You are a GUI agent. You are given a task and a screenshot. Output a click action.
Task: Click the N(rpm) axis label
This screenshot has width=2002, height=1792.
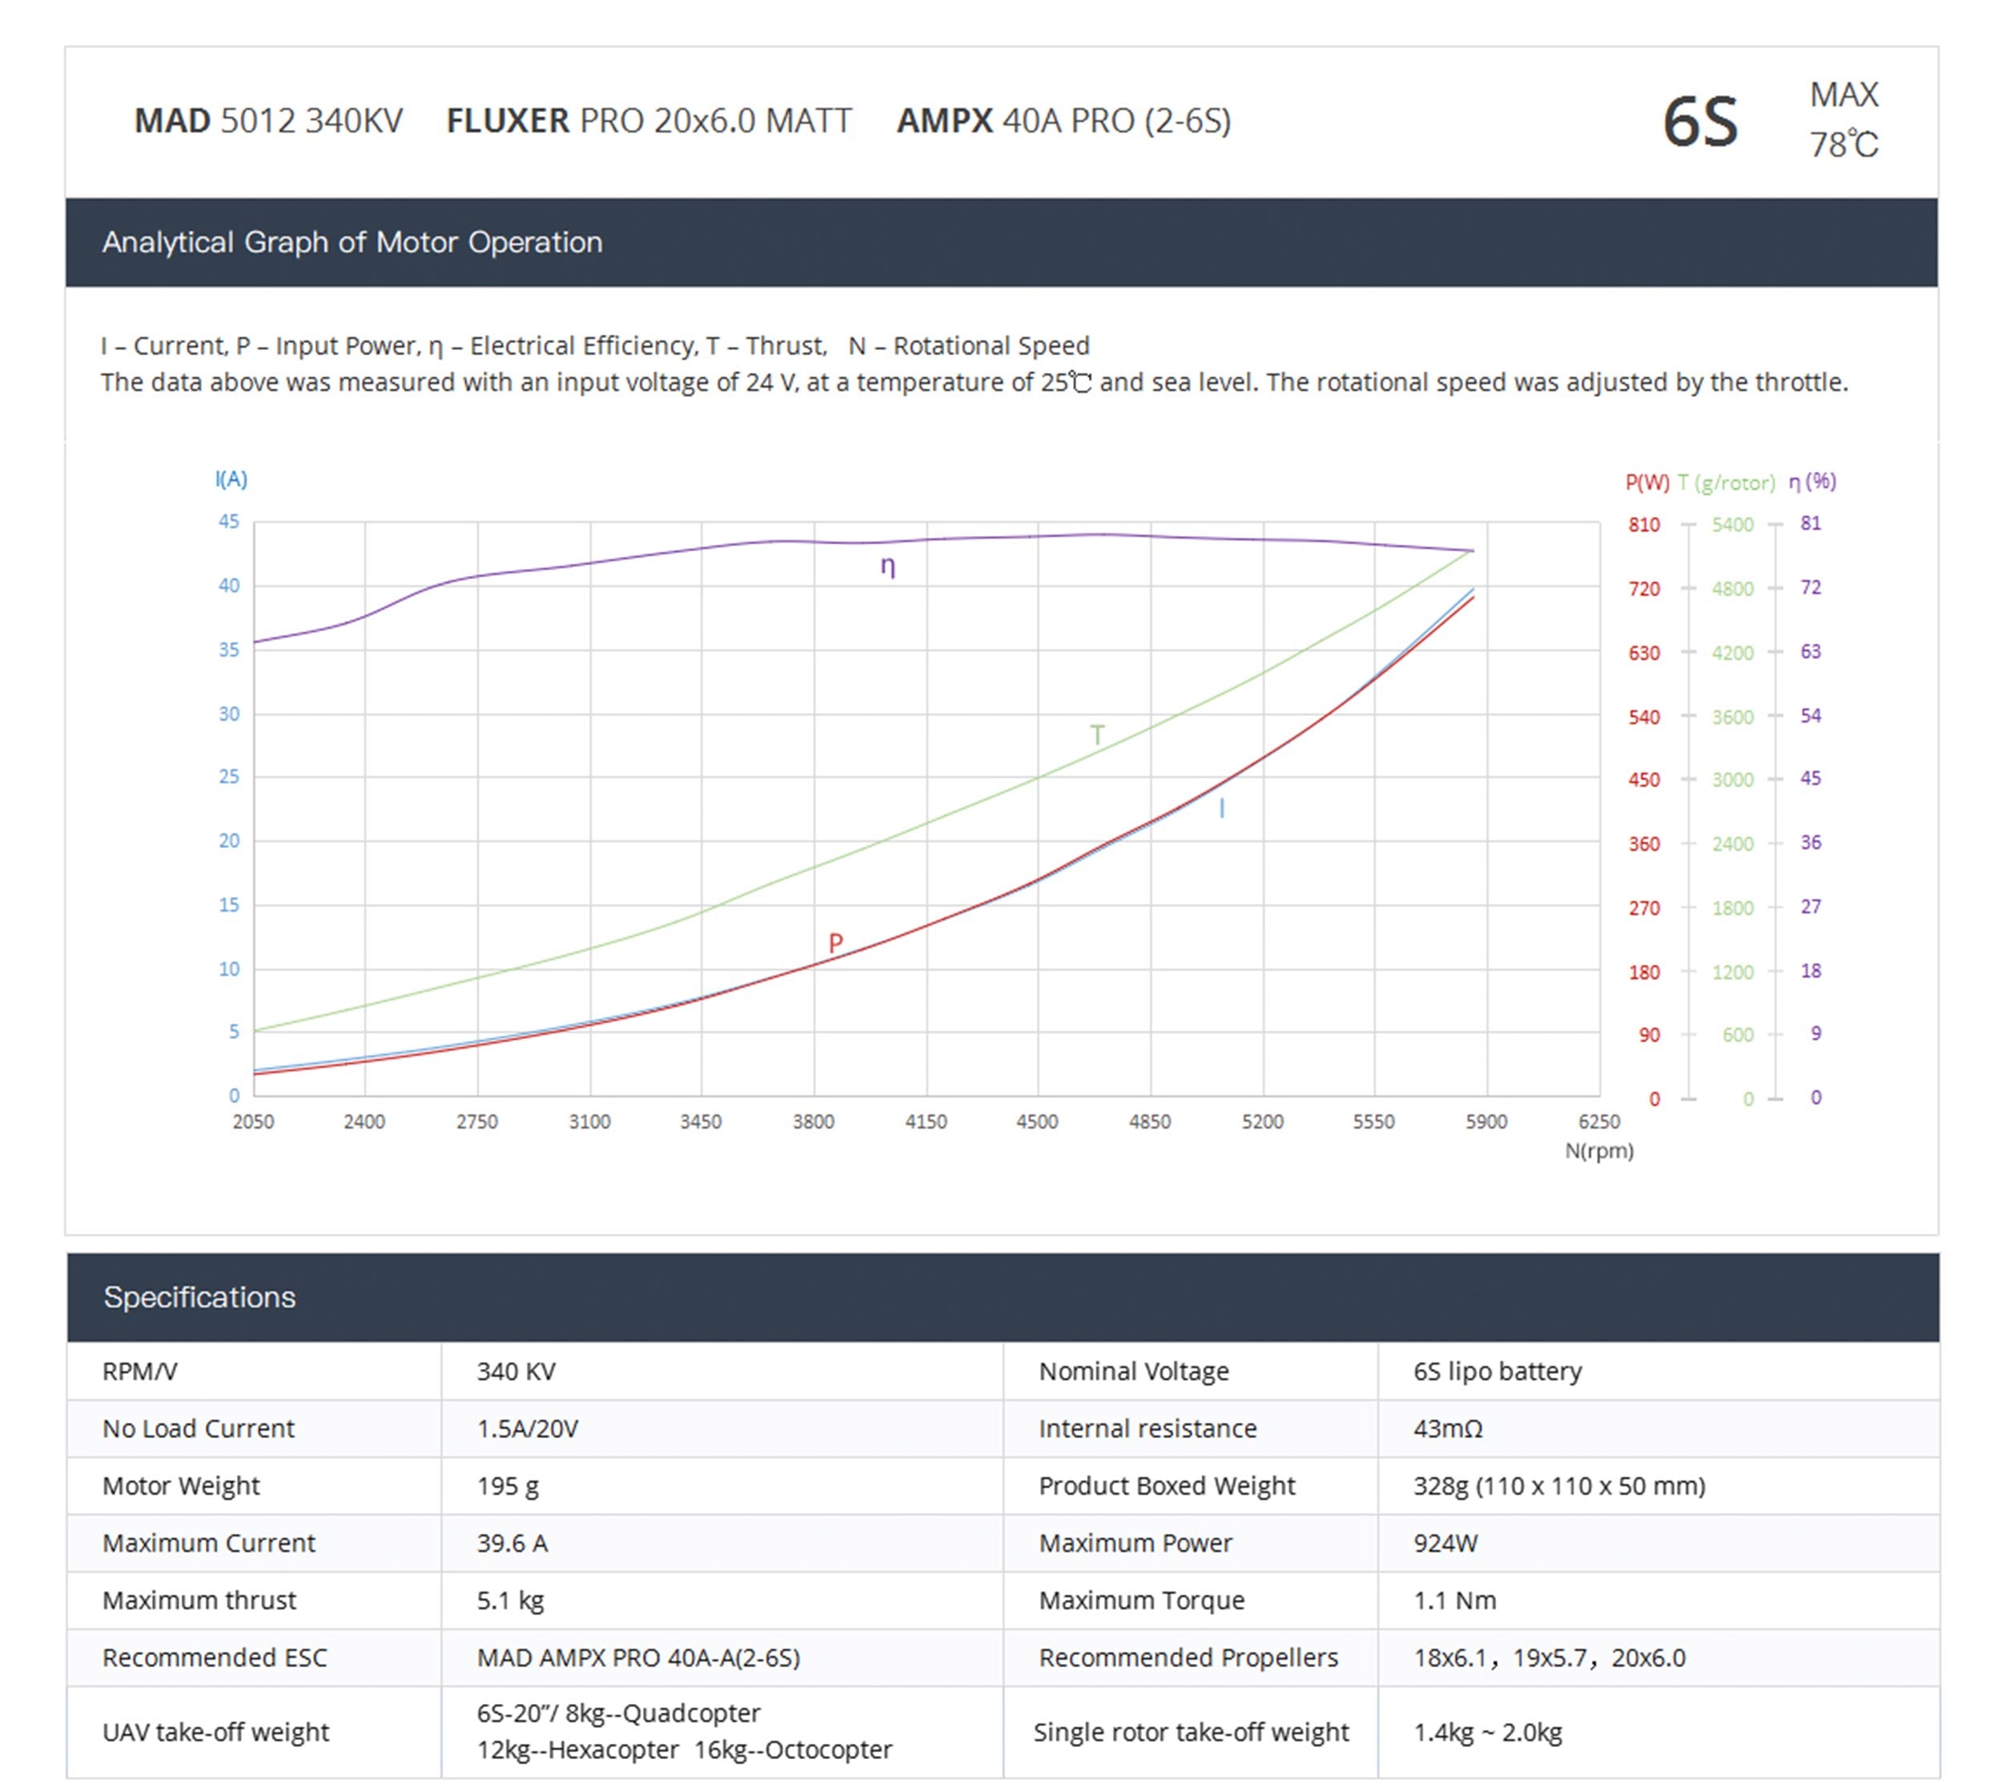click(1598, 1150)
